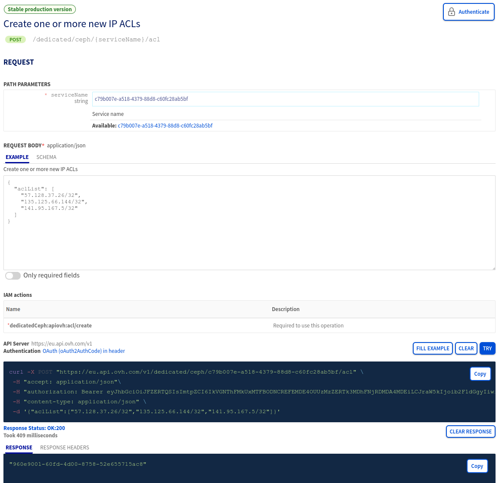The image size is (502, 483).
Task: Open the RESPONSE HEADERS tab
Action: click(x=65, y=448)
